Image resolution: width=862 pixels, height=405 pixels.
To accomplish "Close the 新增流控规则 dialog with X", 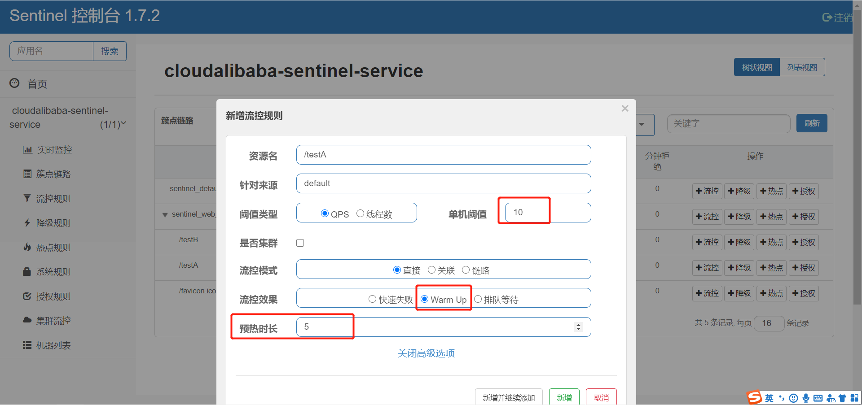I will pyautogui.click(x=625, y=108).
